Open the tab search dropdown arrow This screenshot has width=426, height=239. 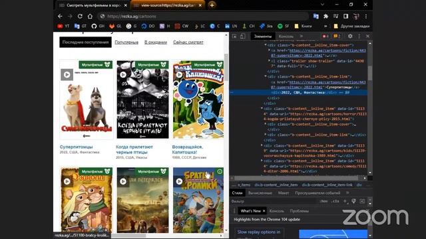tap(322, 5)
